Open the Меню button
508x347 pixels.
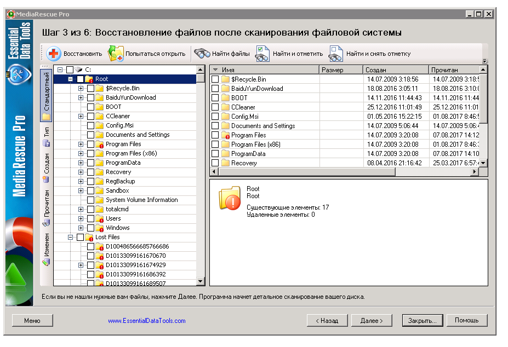tap(32, 321)
